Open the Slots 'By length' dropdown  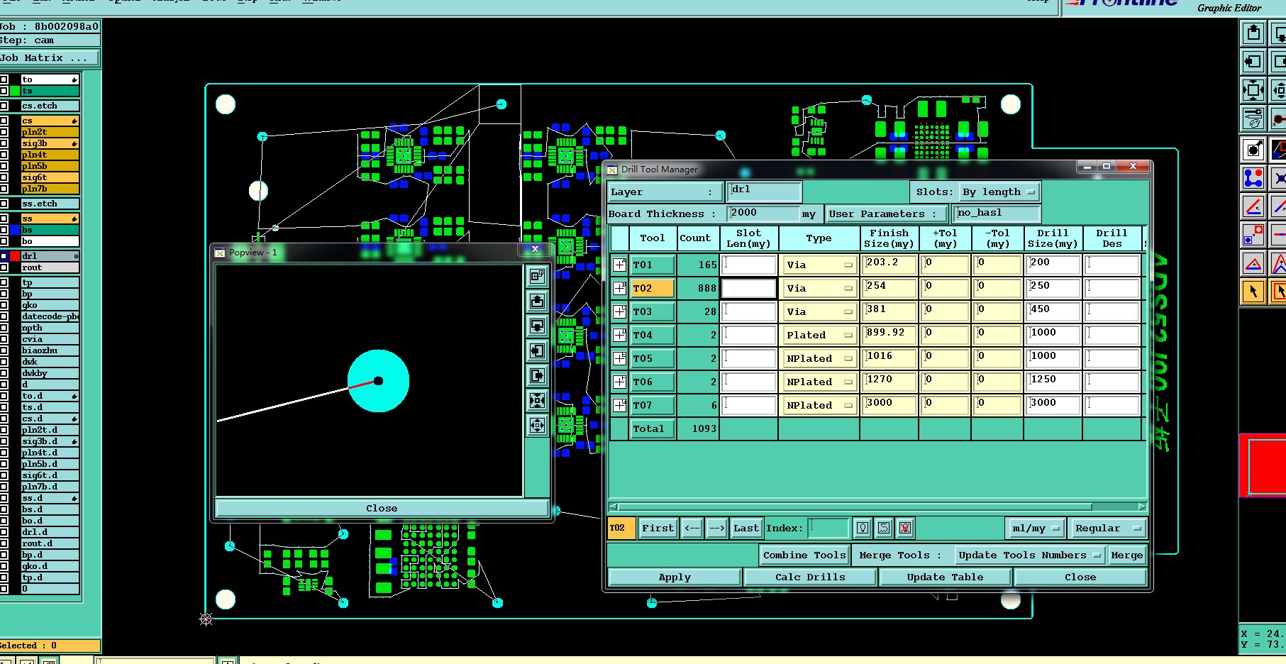1000,192
